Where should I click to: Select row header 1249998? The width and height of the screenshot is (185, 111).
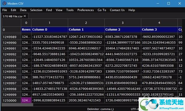point(11,89)
